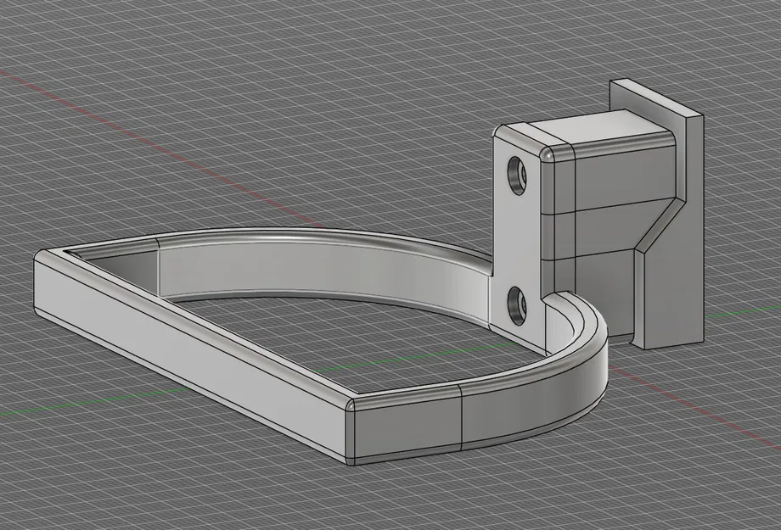
Task: Select the upper screw hole on bracket
Action: pos(517,176)
